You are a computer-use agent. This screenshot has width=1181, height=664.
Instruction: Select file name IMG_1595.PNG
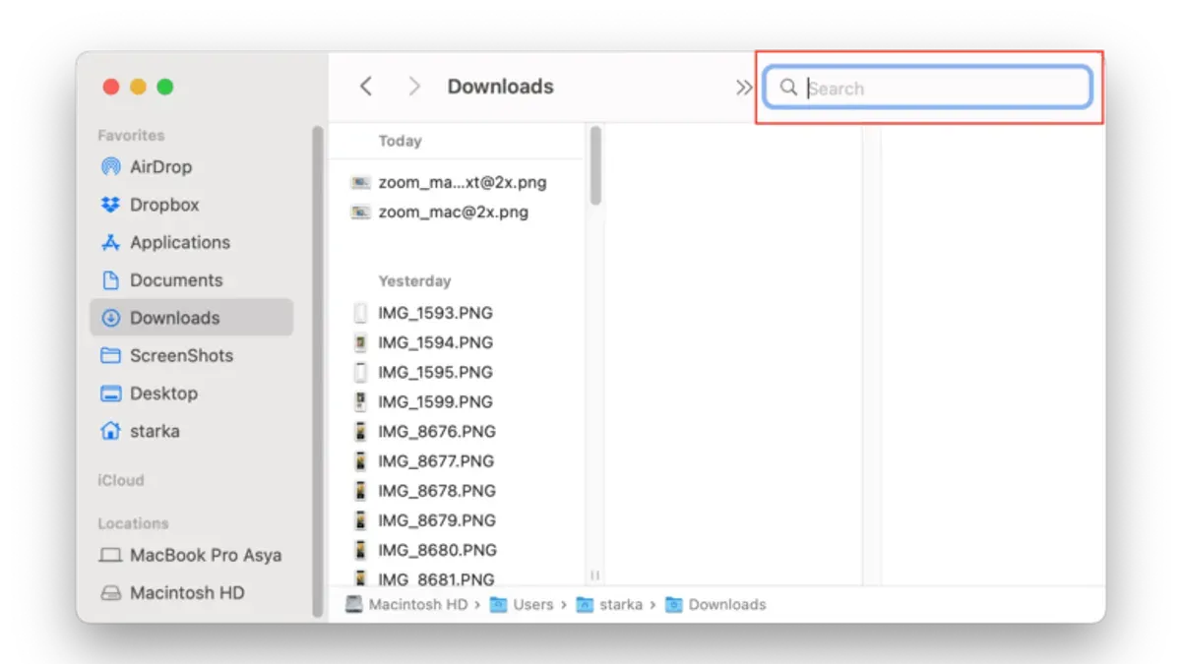pos(436,372)
